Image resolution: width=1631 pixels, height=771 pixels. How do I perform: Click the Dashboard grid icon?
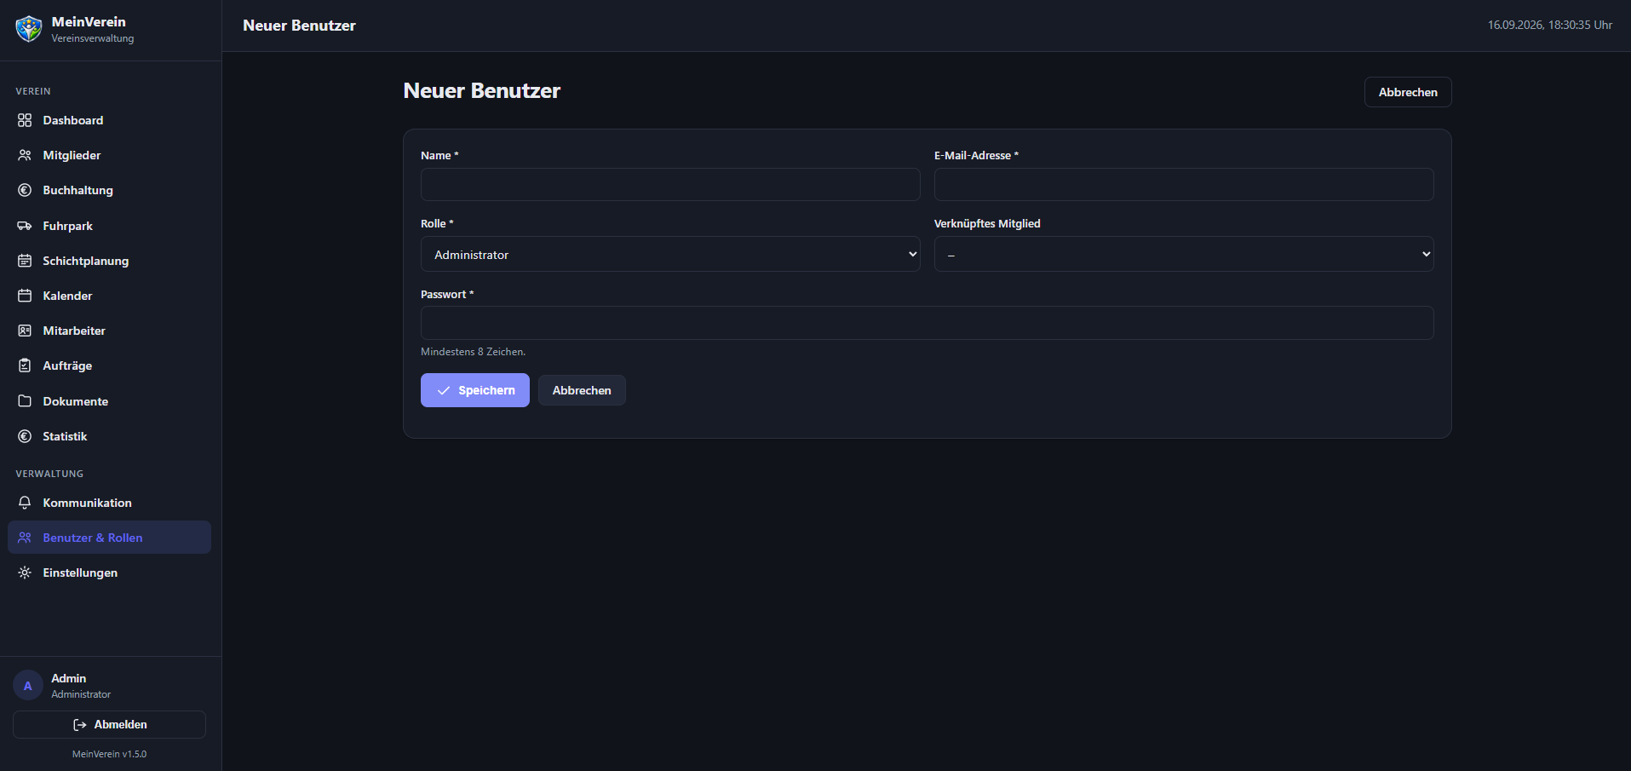(25, 120)
